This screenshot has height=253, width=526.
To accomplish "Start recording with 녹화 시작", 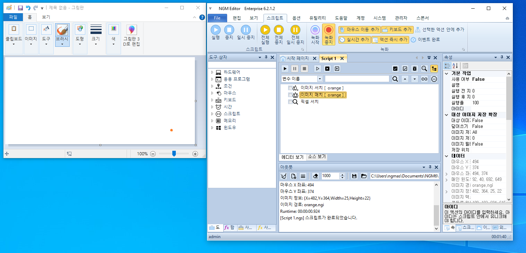I will 315,35.
